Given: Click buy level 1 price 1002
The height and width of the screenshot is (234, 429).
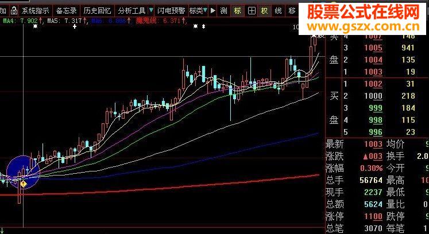Looking at the screenshot, I should [x=373, y=84].
